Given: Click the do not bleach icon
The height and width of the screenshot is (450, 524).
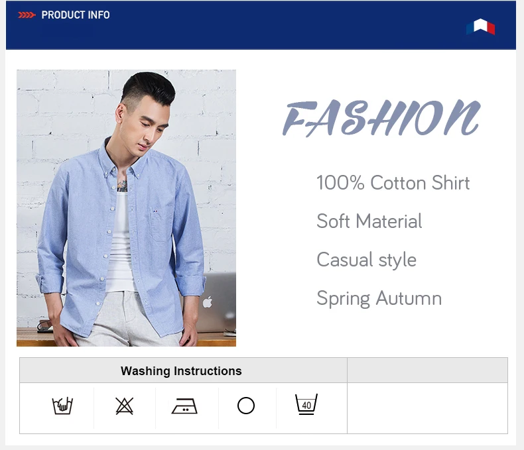Looking at the screenshot, I should pos(124,406).
